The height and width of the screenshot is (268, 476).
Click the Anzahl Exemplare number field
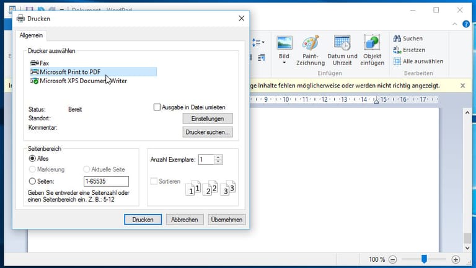[x=206, y=160]
